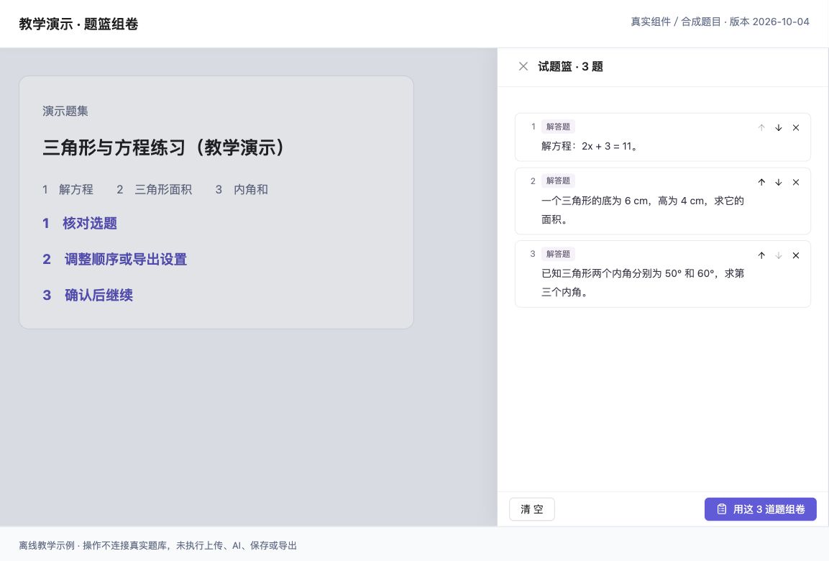829x561 pixels.
Task: Close the 试题篮 drawer panel
Action: [523, 66]
